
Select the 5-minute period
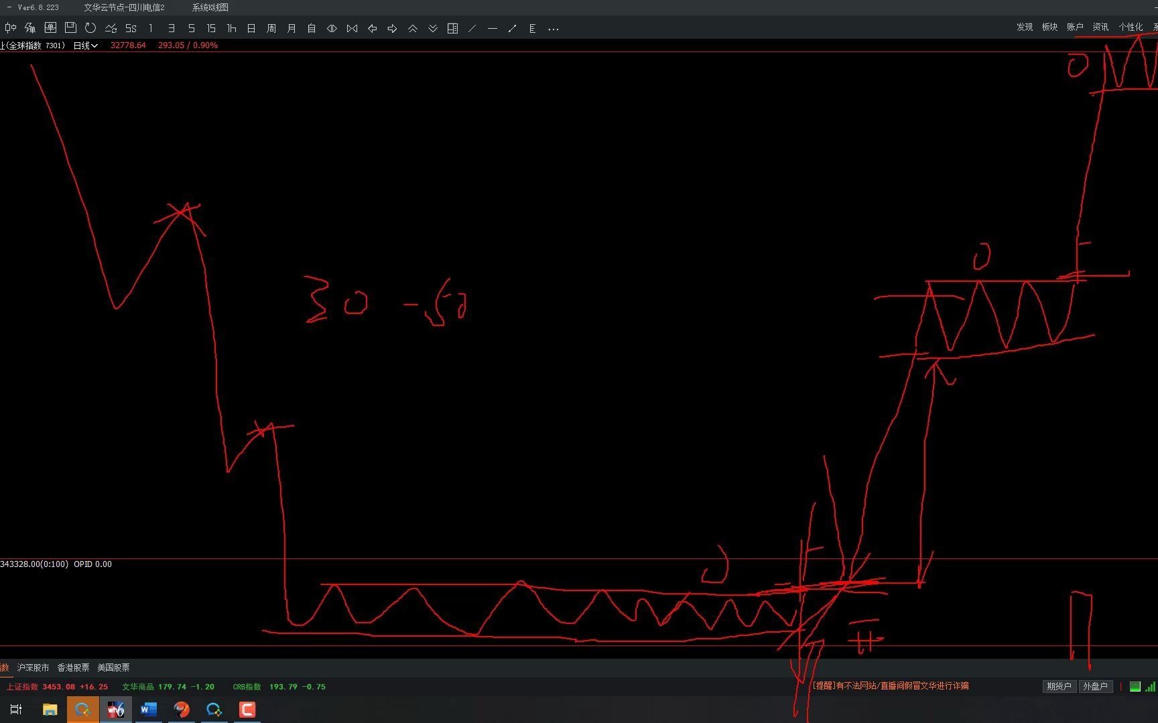click(191, 28)
